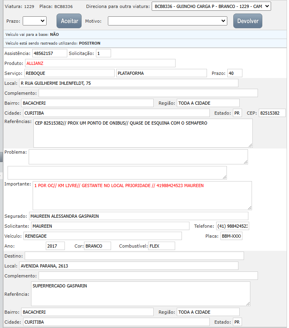Screen dimensions: 289x328
Task: Click the empty Problema text area
Action: (x=138, y=156)
